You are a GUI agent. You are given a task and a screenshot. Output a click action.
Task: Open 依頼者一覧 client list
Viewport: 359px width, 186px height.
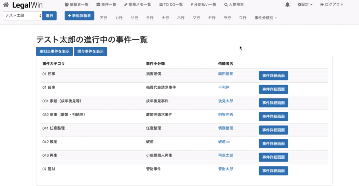click(x=76, y=5)
